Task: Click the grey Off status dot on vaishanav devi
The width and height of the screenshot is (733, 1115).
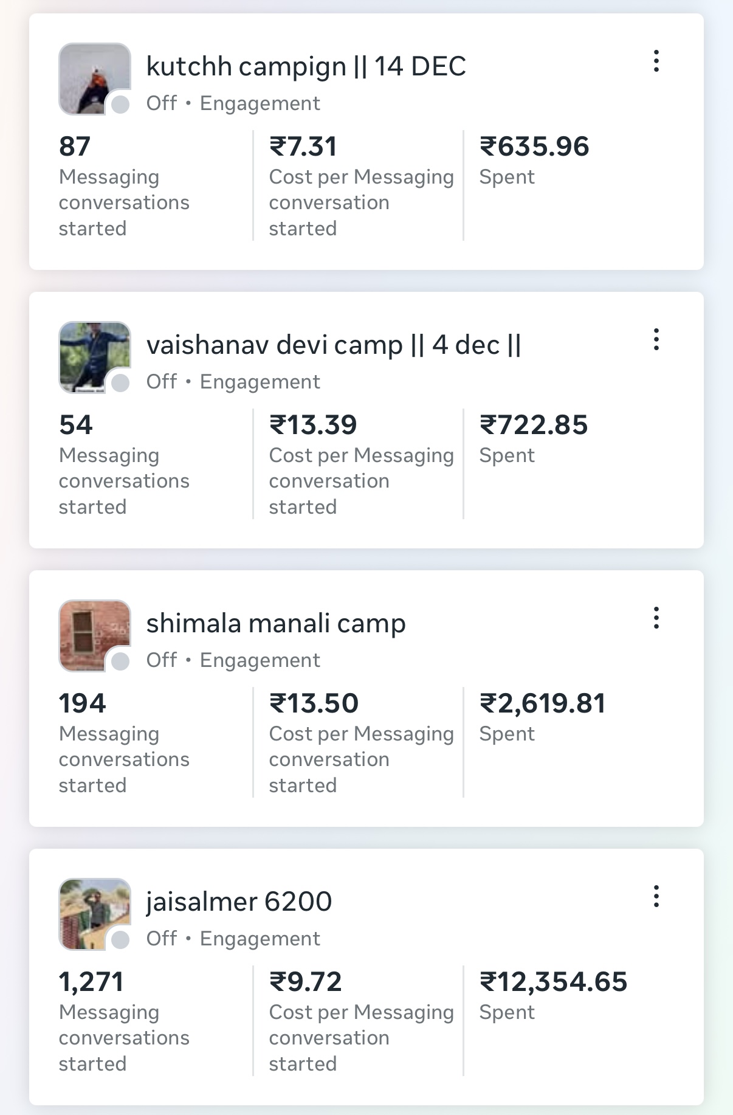Action: point(121,383)
